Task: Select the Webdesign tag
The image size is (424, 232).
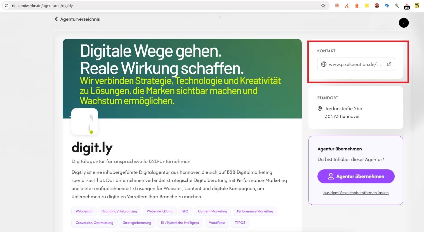Action: [84, 211]
